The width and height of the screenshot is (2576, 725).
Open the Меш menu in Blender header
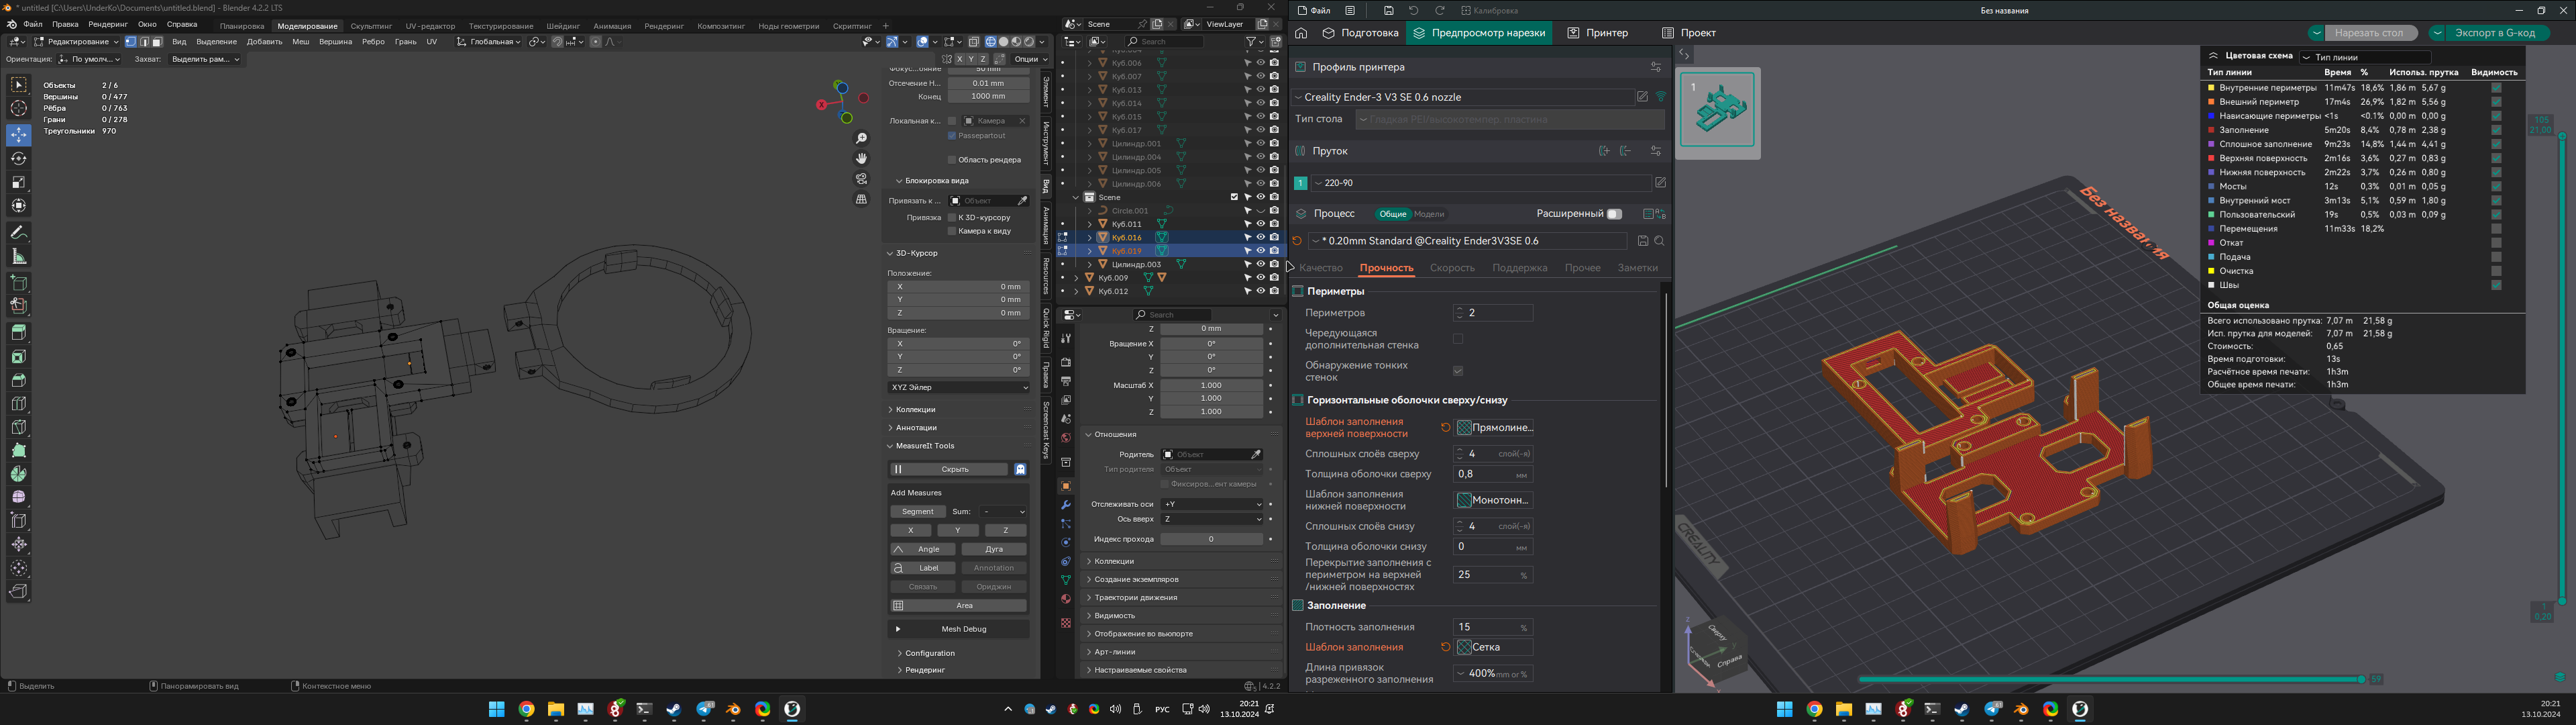click(x=301, y=42)
